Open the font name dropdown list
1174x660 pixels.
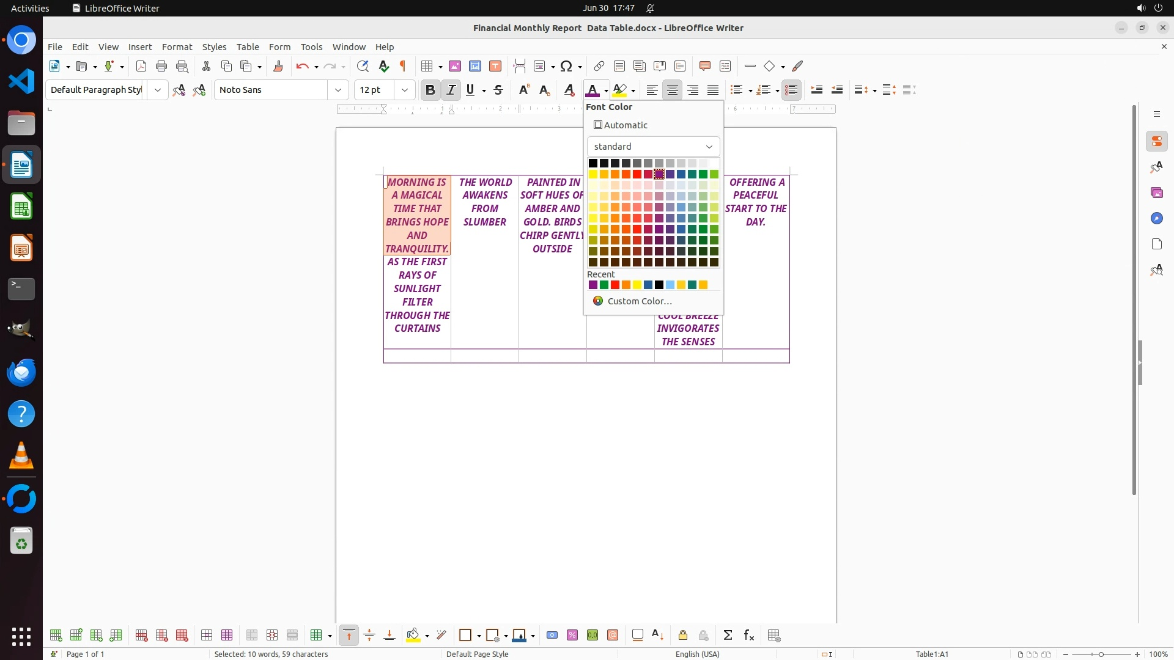338,90
